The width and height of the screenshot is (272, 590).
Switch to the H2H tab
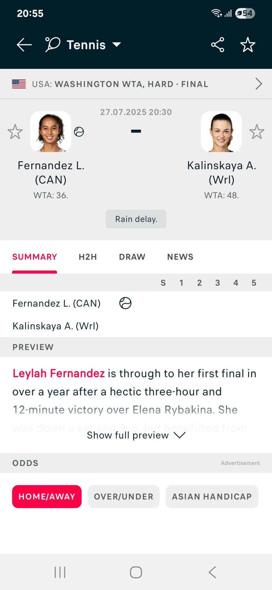point(88,257)
